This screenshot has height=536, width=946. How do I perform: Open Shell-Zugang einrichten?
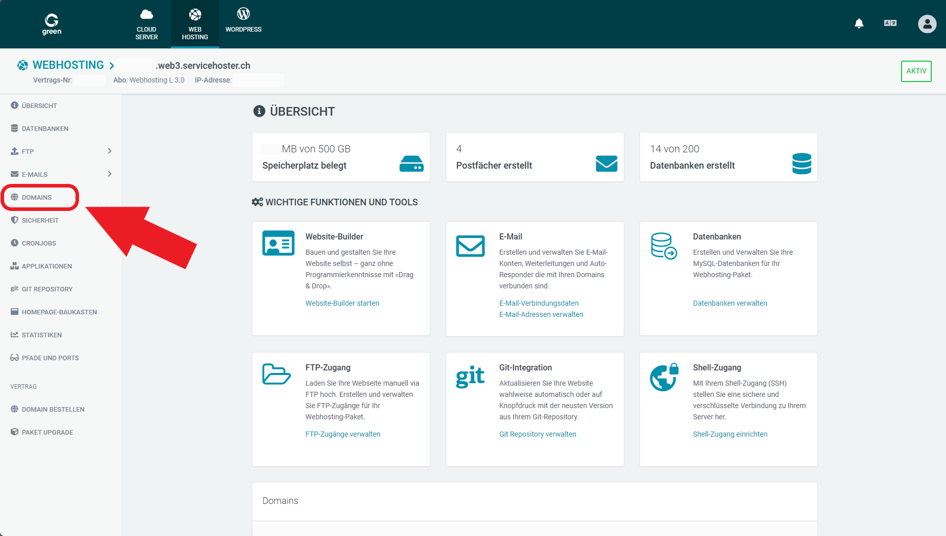pos(730,434)
